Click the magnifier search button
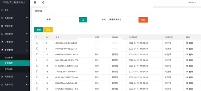 click(83, 20)
